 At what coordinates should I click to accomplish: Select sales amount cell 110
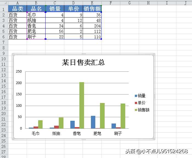[92, 37]
